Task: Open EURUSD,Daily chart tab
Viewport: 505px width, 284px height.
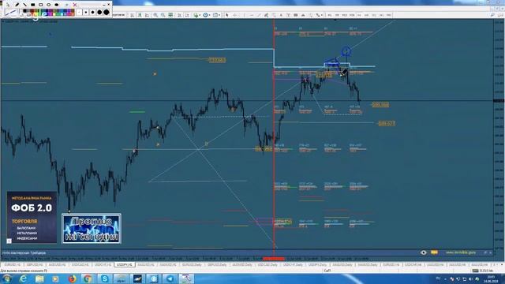Action: 192,265
